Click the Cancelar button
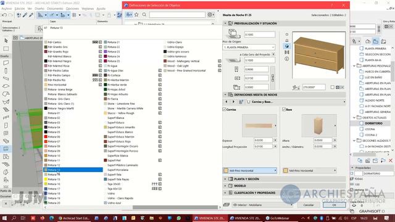The width and height of the screenshot is (395, 222). tap(309, 205)
